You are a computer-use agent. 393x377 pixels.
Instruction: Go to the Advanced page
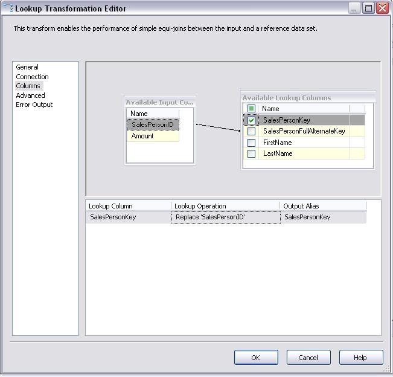point(30,95)
